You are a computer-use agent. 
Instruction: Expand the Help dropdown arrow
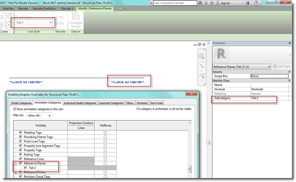tap(260, 3)
